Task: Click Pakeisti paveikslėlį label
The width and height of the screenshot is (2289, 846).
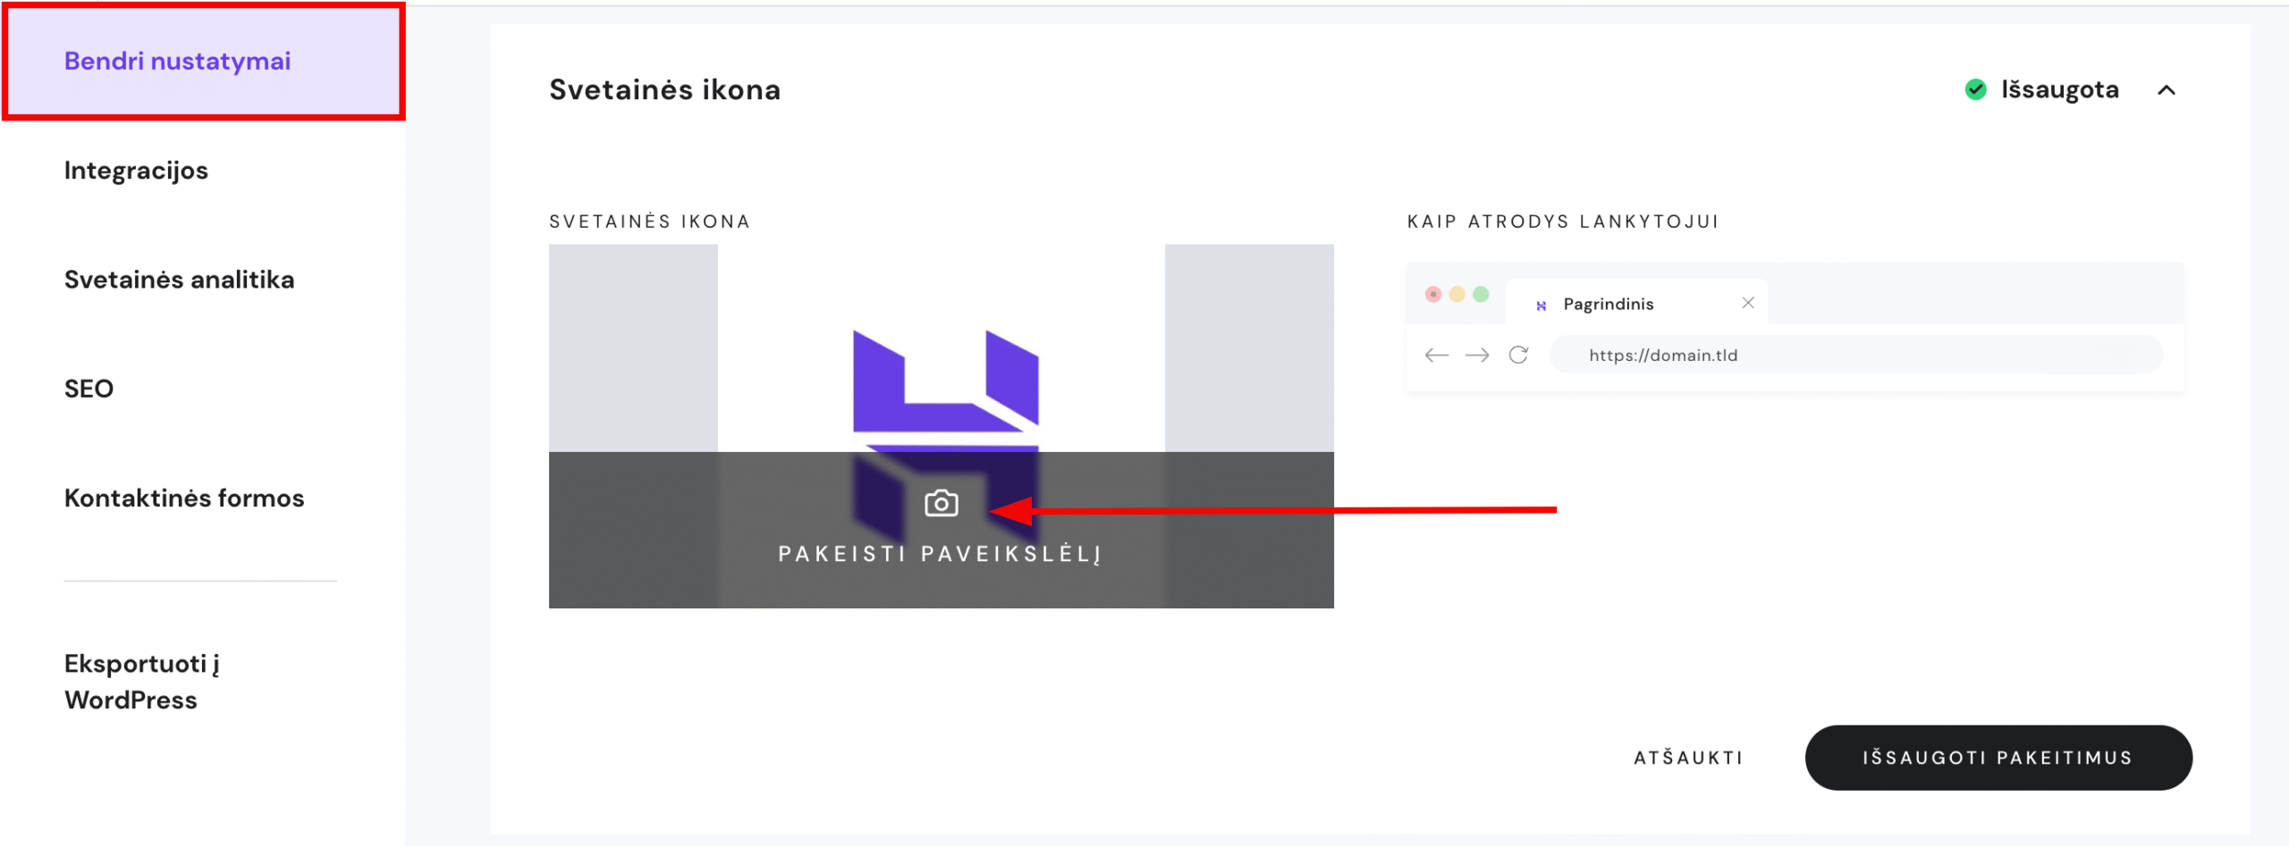Action: (x=940, y=554)
